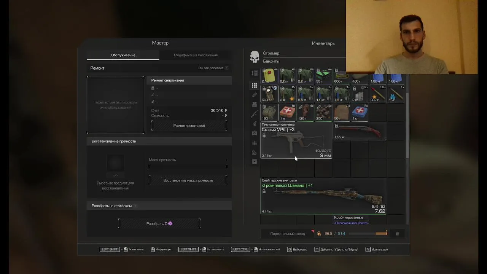The height and width of the screenshot is (274, 487).
Task: Filter inventory by storage box icon
Action: pyautogui.click(x=255, y=162)
